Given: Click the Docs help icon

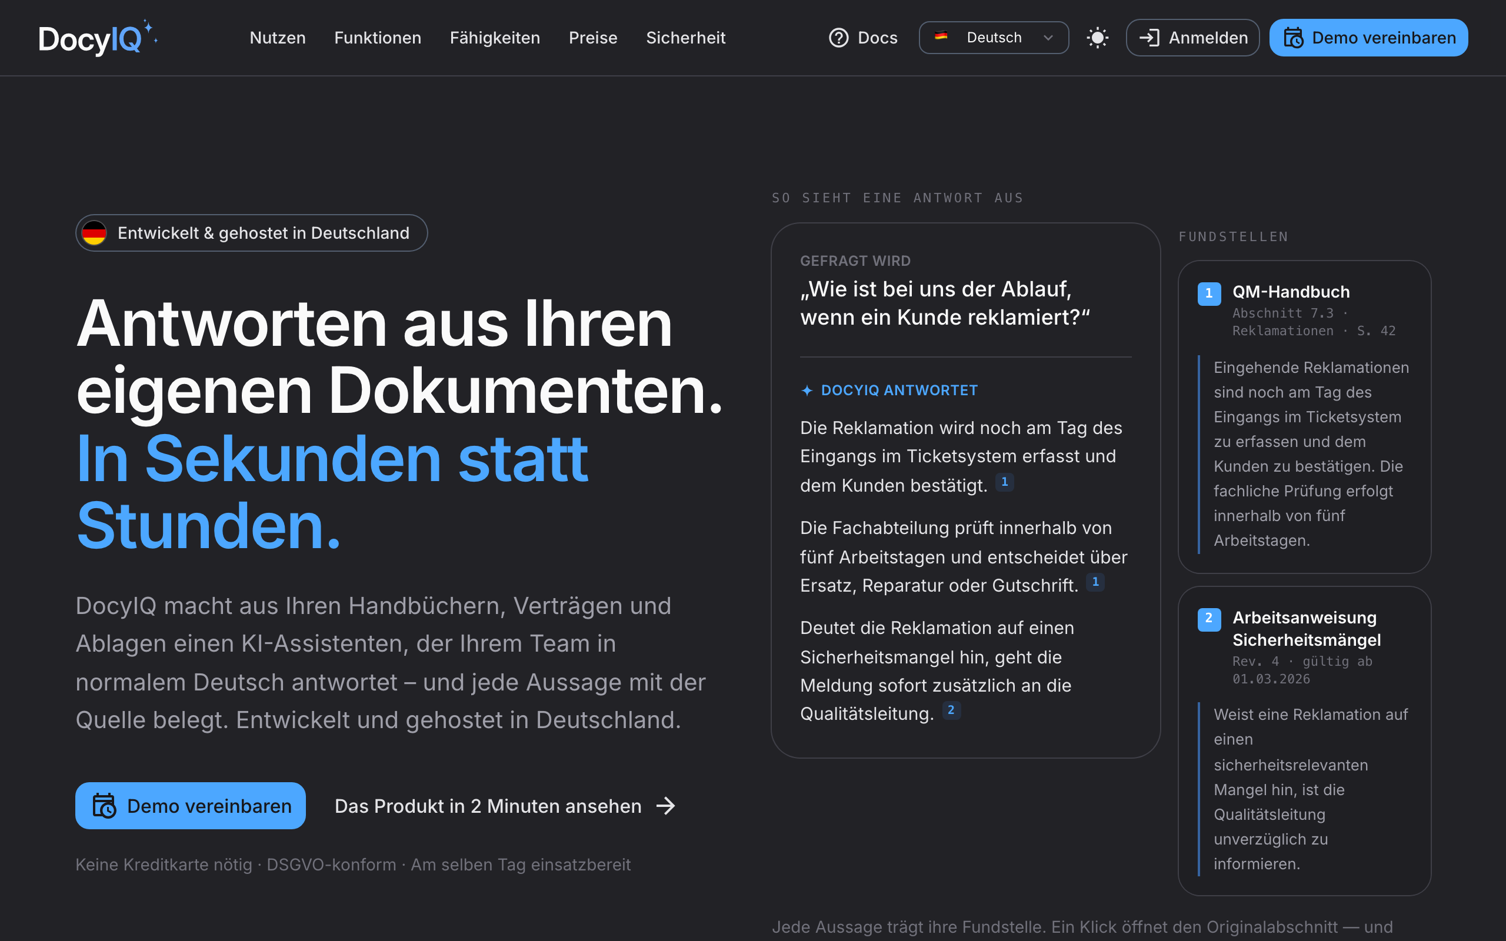Looking at the screenshot, I should pyautogui.click(x=839, y=38).
